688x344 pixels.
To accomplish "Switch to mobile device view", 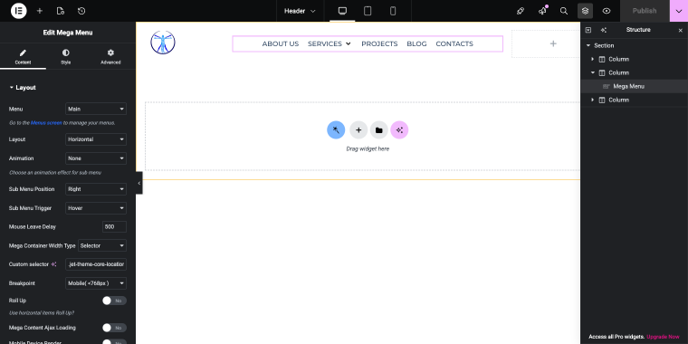I will [393, 11].
